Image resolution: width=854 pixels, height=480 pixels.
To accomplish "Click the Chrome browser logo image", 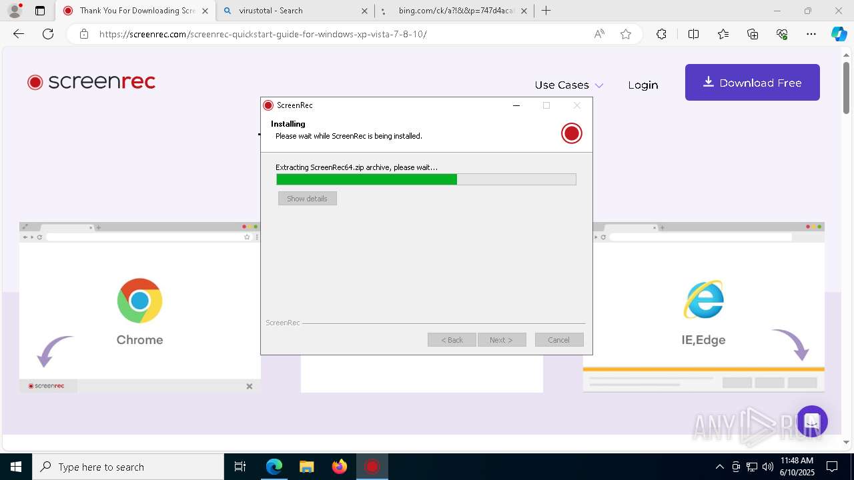I will (139, 301).
